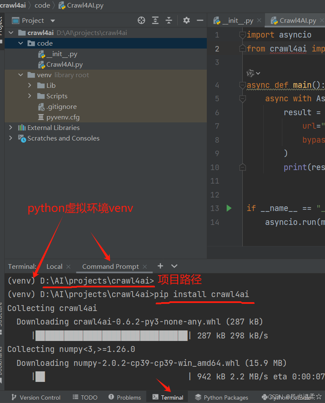The width and height of the screenshot is (325, 403).
Task: Toggle fold marker at async def main line
Action: (242, 85)
